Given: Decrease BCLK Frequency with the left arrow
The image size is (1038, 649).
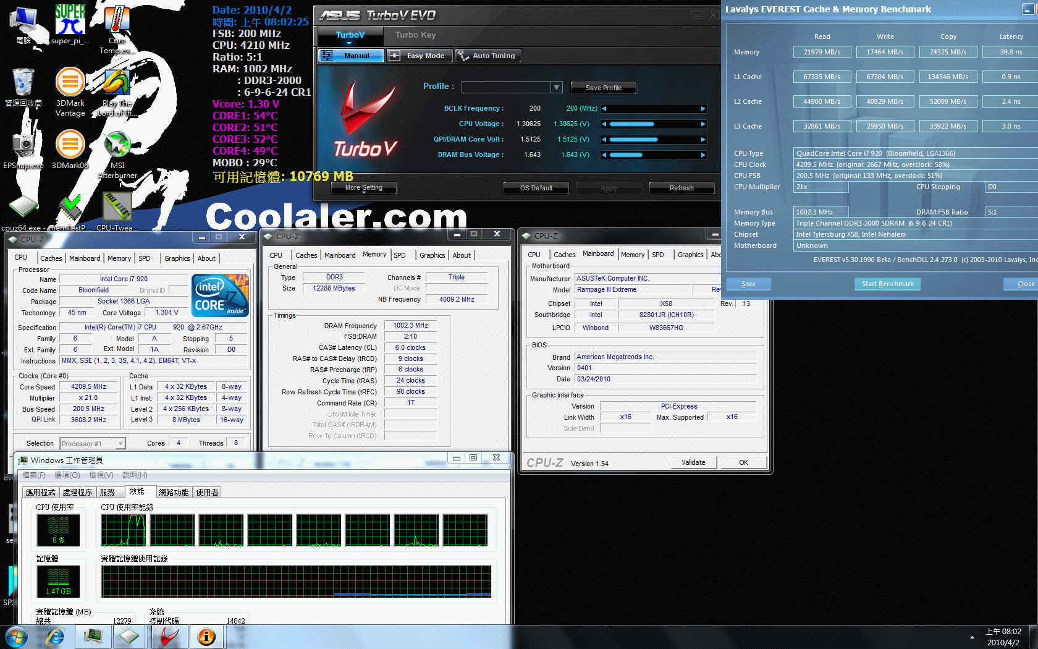Looking at the screenshot, I should [604, 109].
